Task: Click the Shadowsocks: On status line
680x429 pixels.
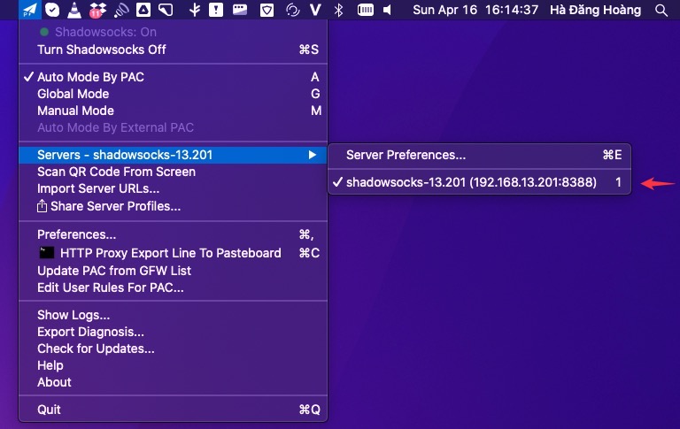Action: pos(173,32)
